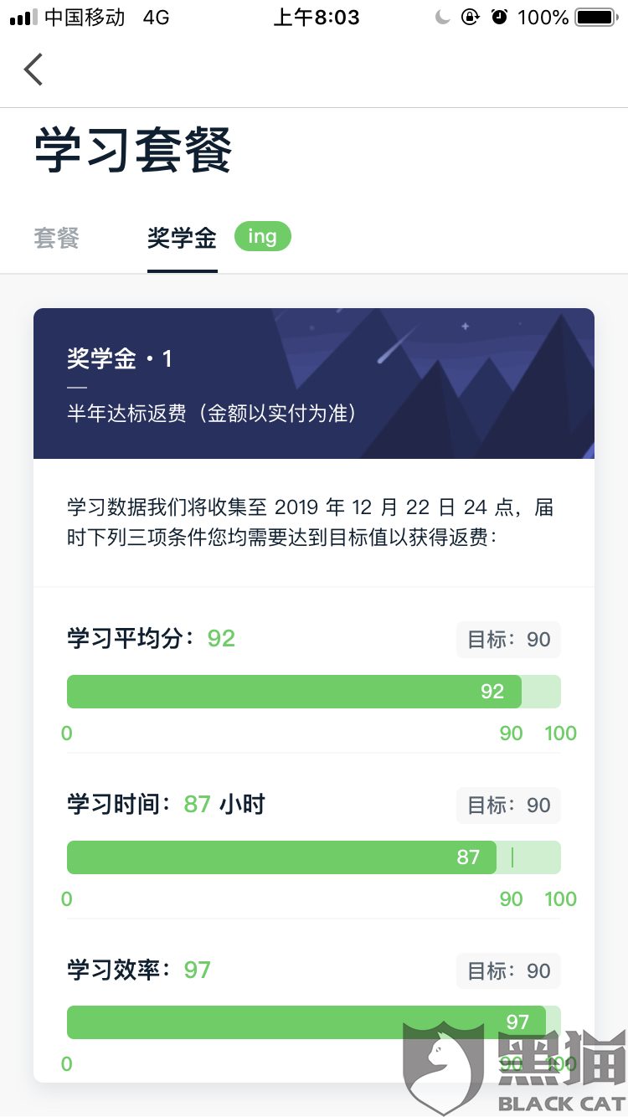The height and width of the screenshot is (1117, 628).
Task: Tap the 目标：90 badge for 学习时间
Action: coord(508,806)
